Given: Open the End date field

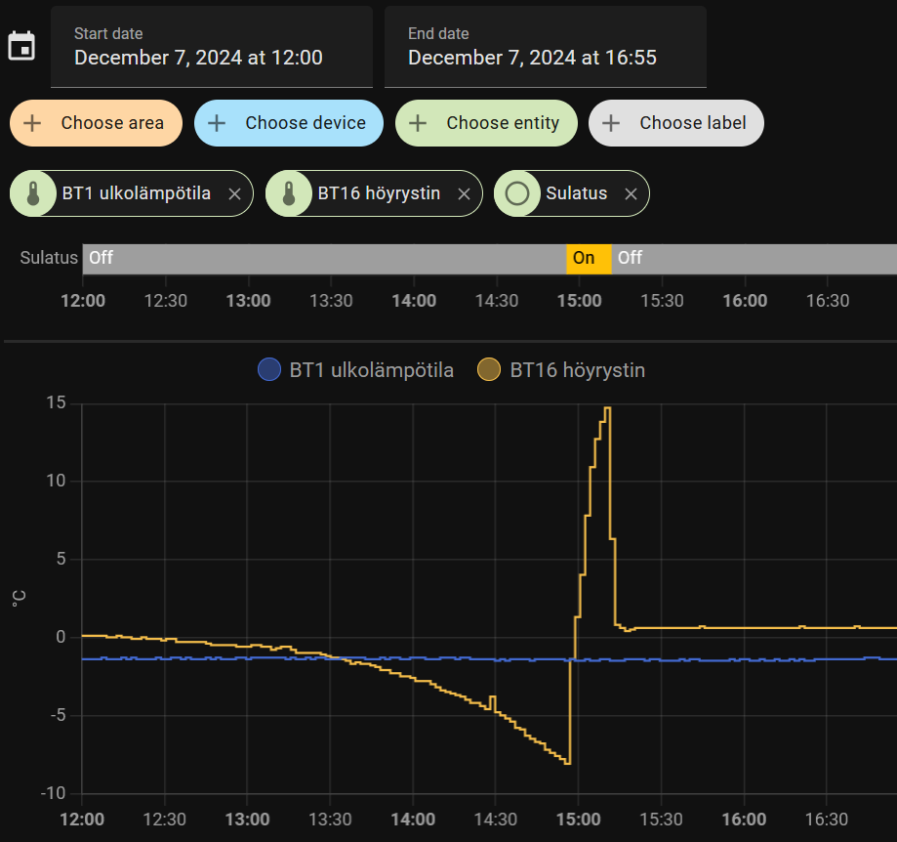Looking at the screenshot, I should tap(545, 47).
